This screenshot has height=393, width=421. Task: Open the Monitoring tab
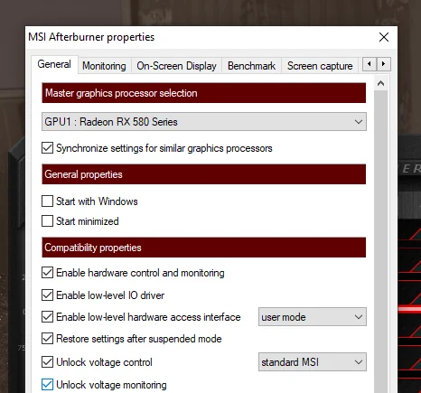[x=104, y=66]
